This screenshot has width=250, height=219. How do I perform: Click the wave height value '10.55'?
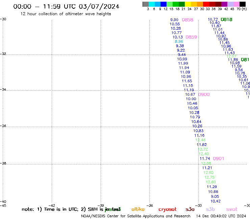click(x=175, y=24)
